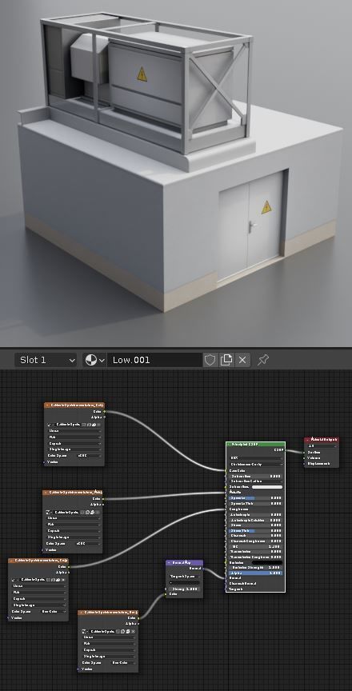Open Linear interpolation dropdown in Metallic texture node
The height and width of the screenshot is (691, 352).
74,518
